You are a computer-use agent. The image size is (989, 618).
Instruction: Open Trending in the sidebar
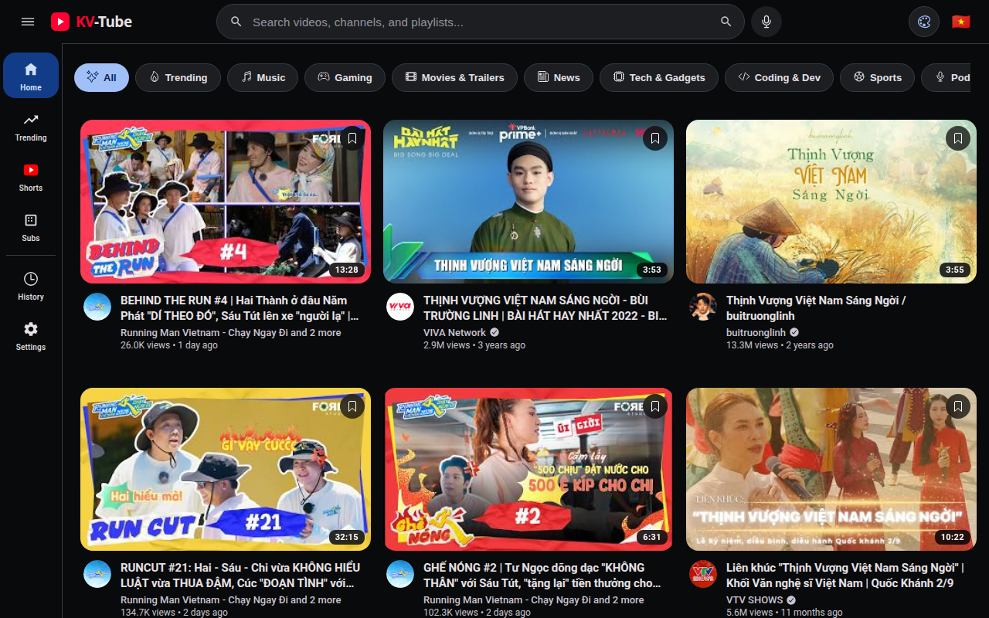pyautogui.click(x=31, y=127)
